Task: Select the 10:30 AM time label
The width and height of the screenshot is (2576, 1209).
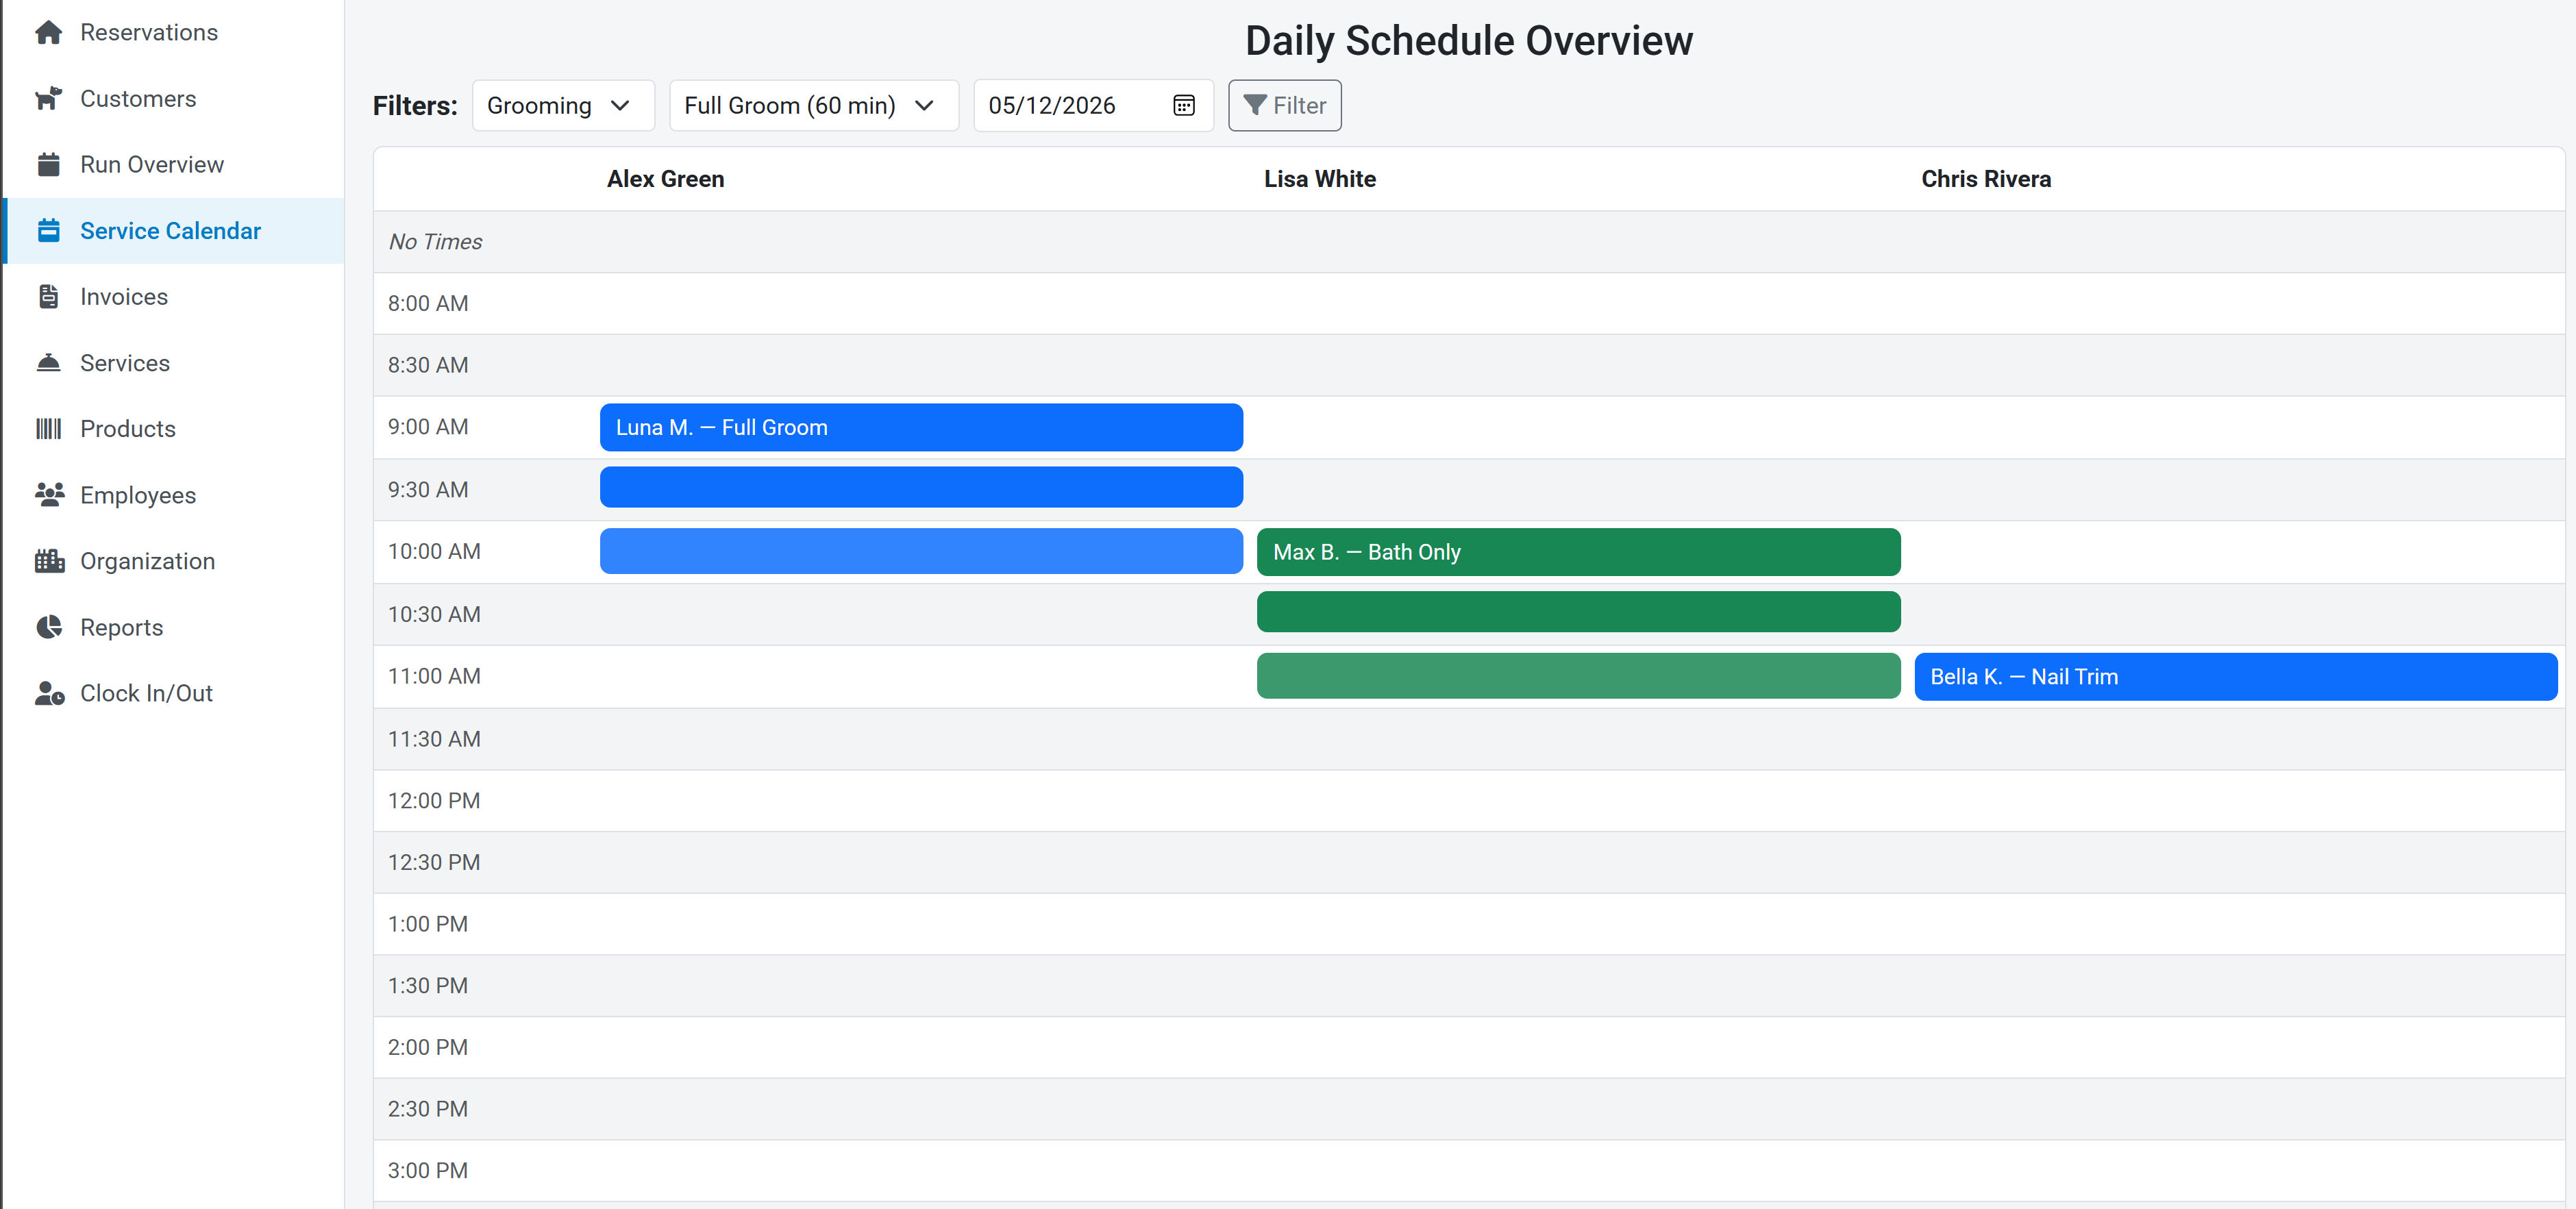Action: point(434,615)
